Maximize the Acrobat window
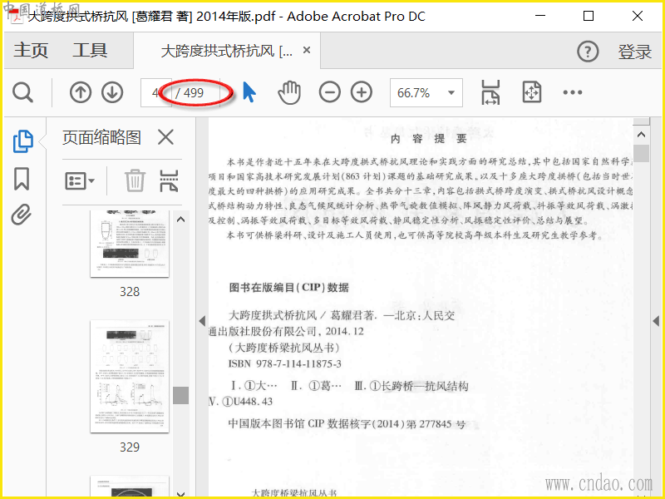Image resolution: width=665 pixels, height=499 pixels. pyautogui.click(x=589, y=16)
